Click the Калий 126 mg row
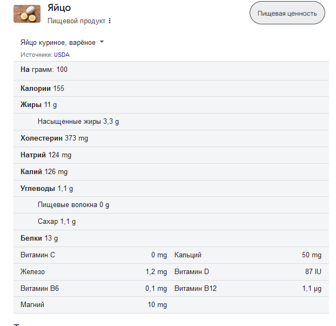The image size is (336, 326). (x=171, y=172)
